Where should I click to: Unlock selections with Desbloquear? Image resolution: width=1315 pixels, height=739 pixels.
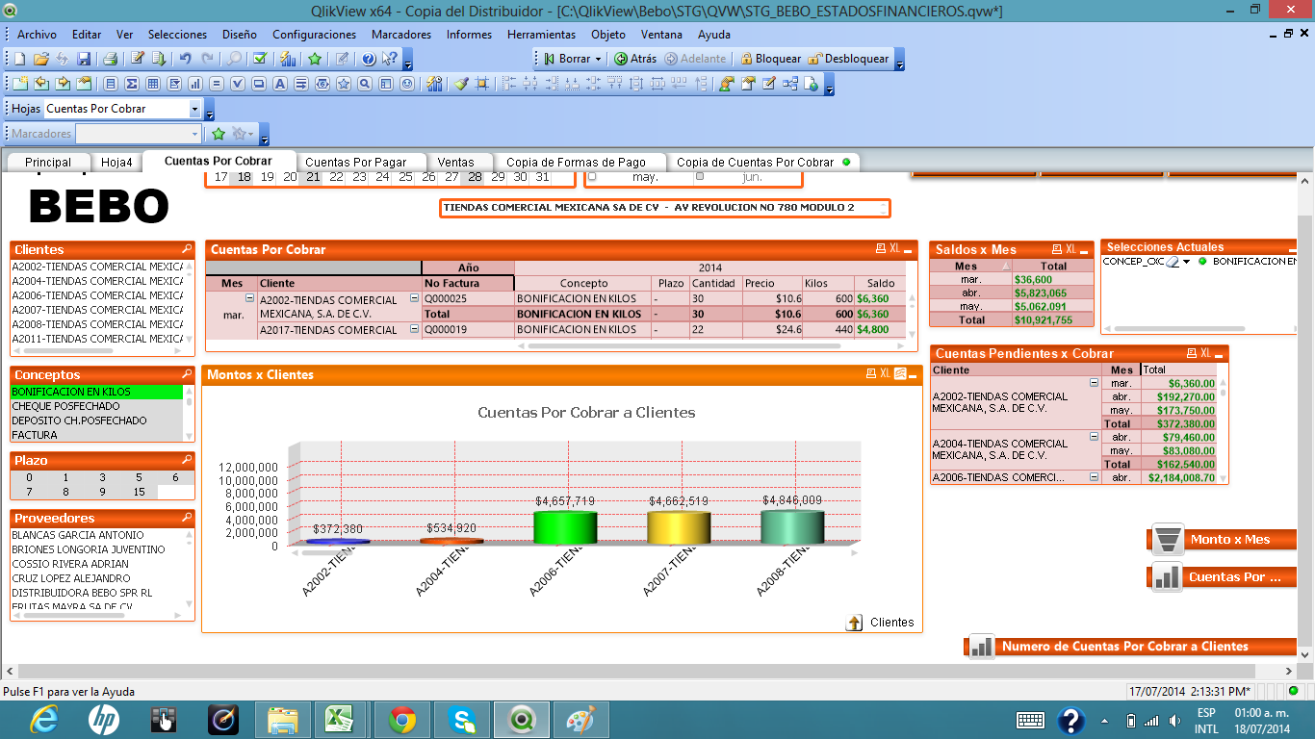(848, 59)
